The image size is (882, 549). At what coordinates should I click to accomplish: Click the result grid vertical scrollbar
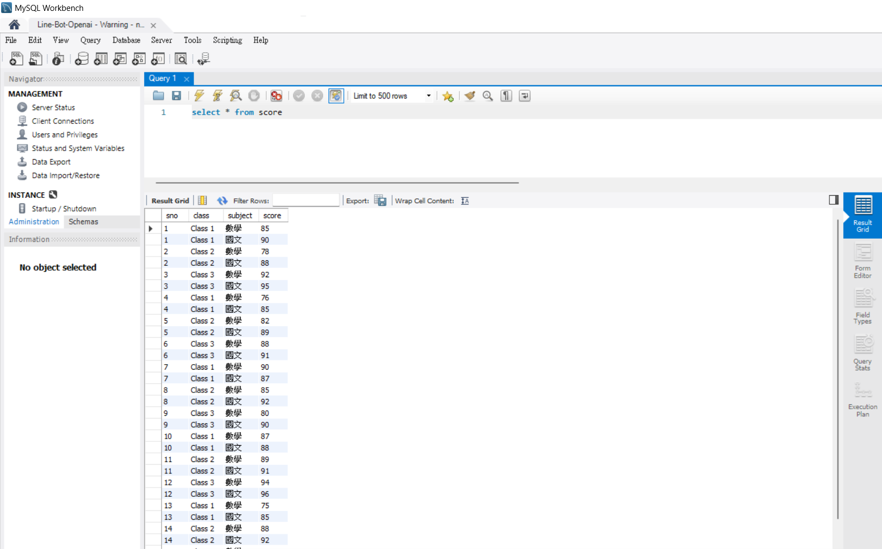pyautogui.click(x=837, y=369)
